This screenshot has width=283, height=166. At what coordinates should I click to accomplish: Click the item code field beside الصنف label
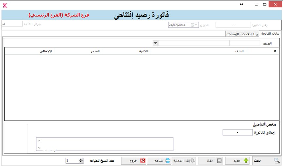(245, 43)
